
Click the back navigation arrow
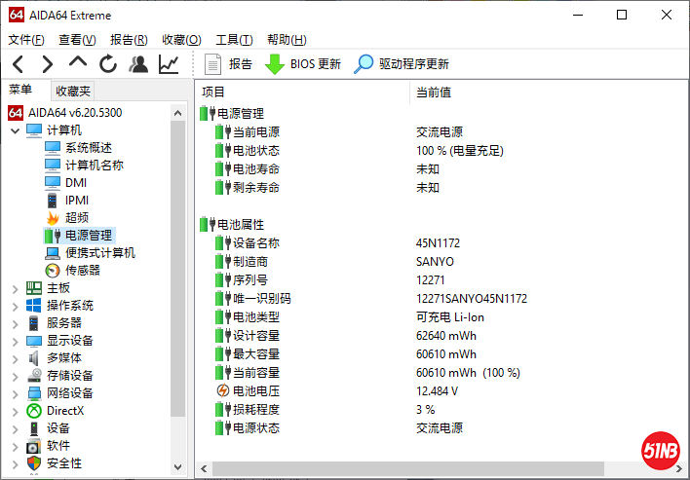coord(19,64)
